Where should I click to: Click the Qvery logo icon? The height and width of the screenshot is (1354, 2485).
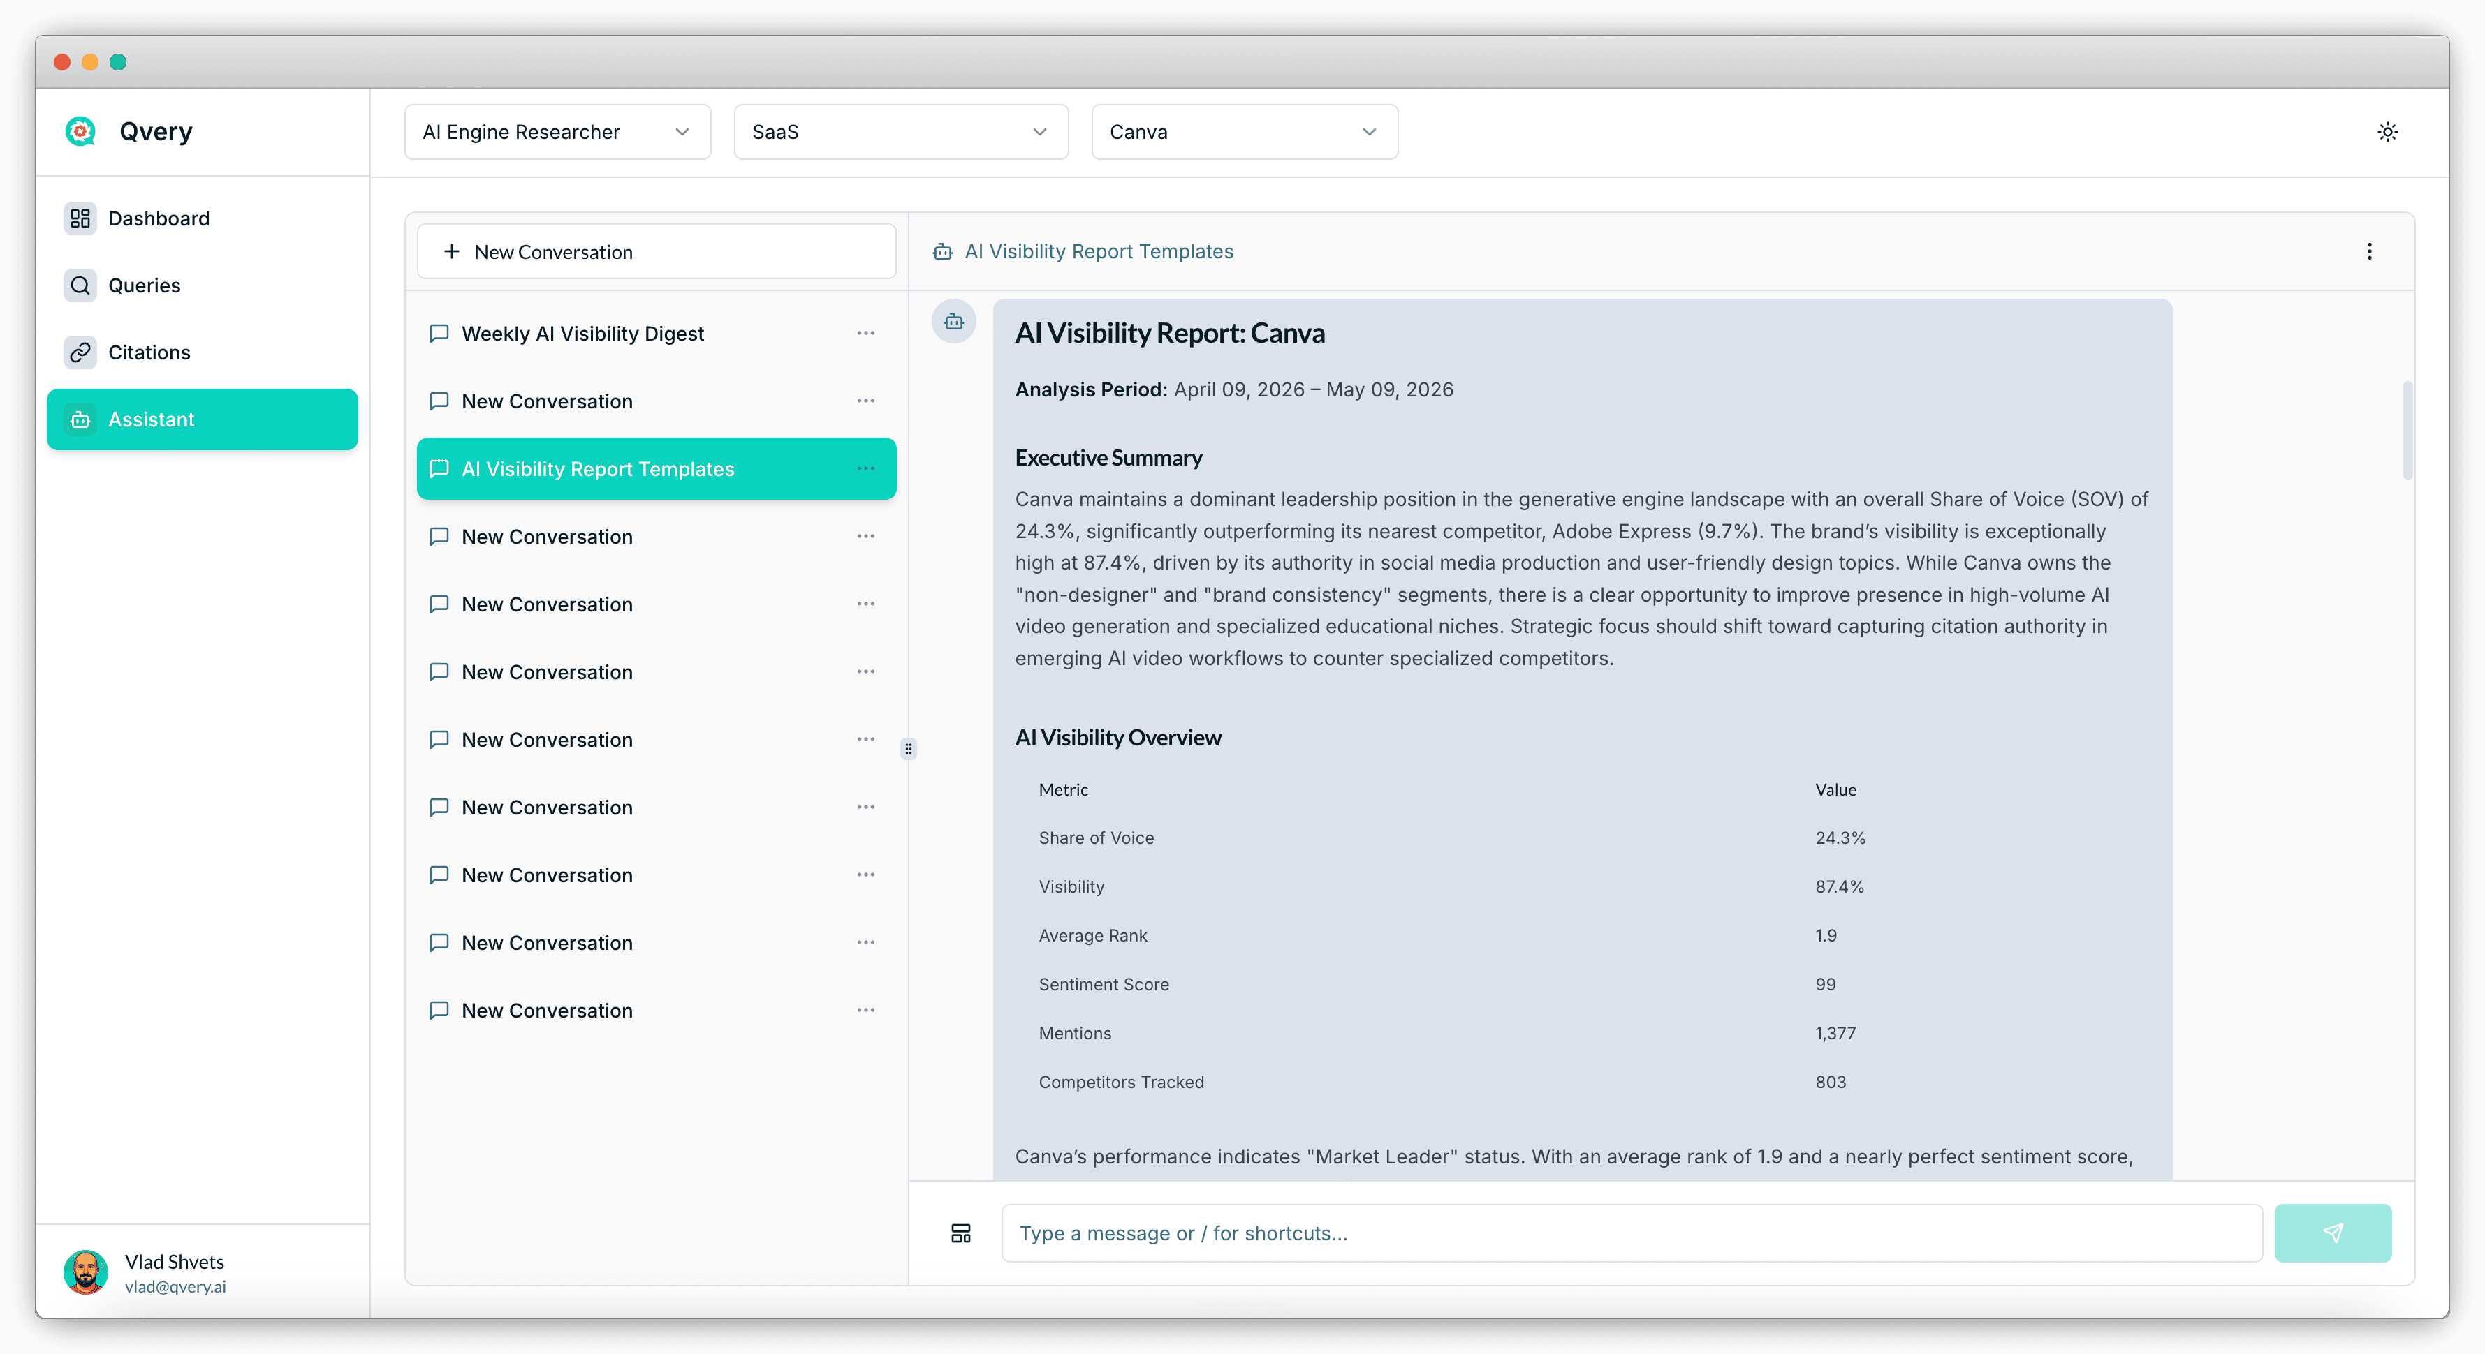click(80, 131)
